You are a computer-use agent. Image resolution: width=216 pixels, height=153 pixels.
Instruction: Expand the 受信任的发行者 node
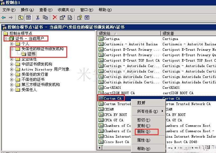11,74
